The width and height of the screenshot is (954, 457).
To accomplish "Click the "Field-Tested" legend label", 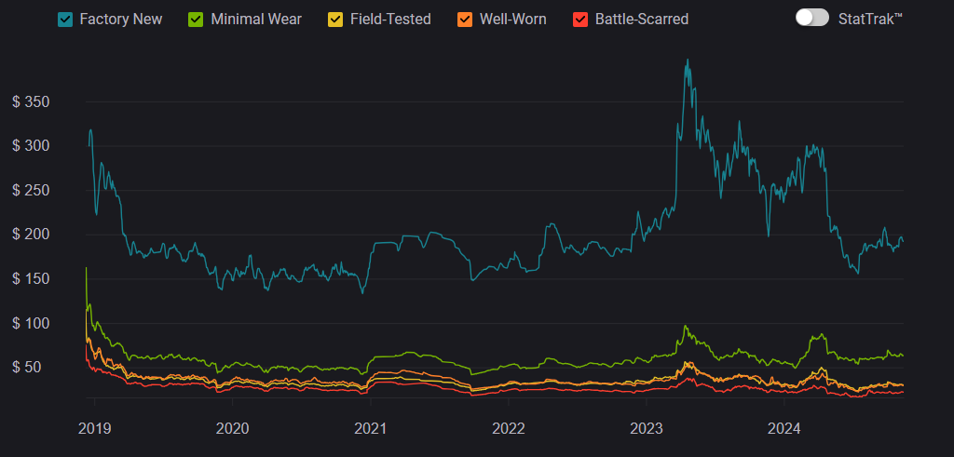I will click(x=390, y=19).
